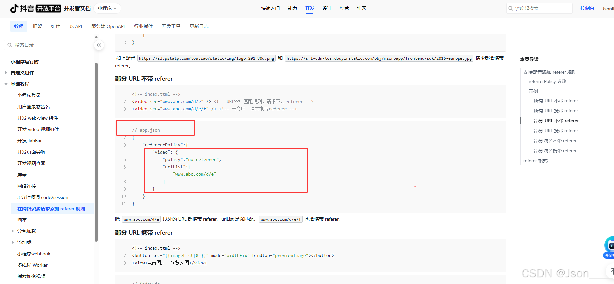Click the 开发者文档 header title

[x=77, y=8]
